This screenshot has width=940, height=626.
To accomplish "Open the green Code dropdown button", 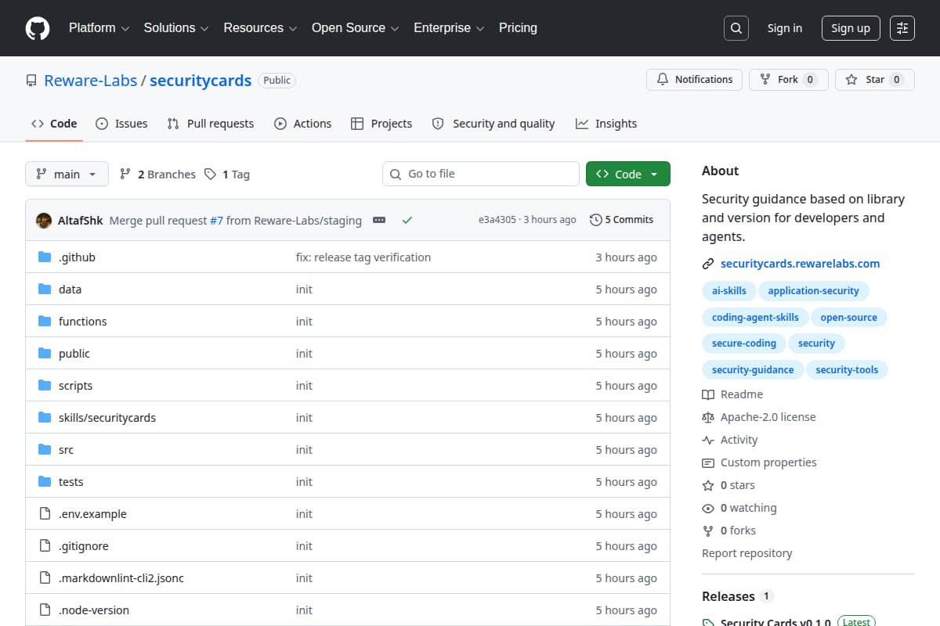I will [628, 174].
